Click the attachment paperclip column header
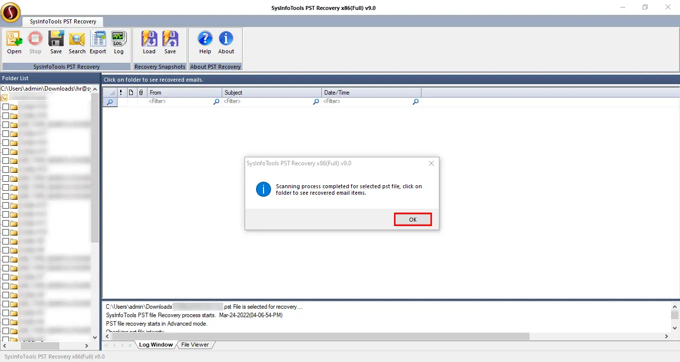 [141, 92]
